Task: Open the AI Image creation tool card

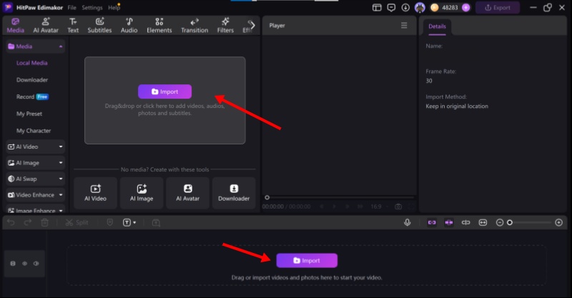Action: (x=142, y=193)
